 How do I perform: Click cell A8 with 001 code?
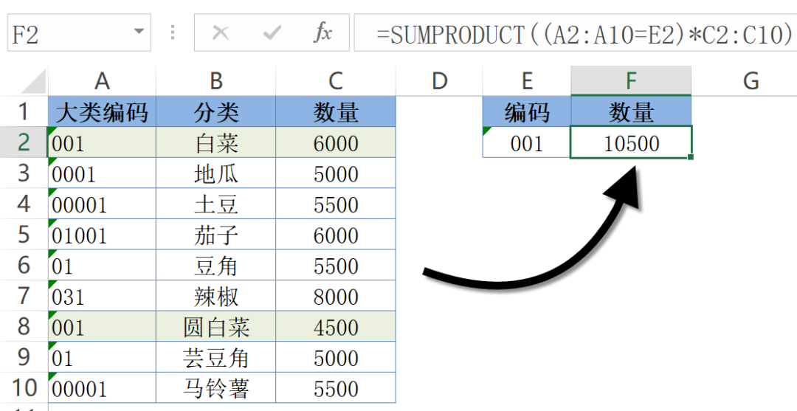(x=102, y=326)
